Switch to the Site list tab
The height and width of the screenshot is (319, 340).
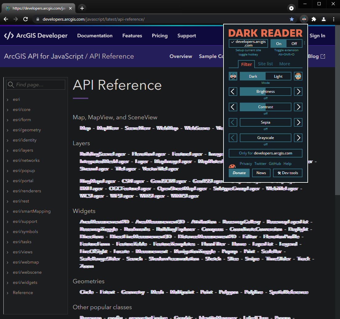coord(265,64)
